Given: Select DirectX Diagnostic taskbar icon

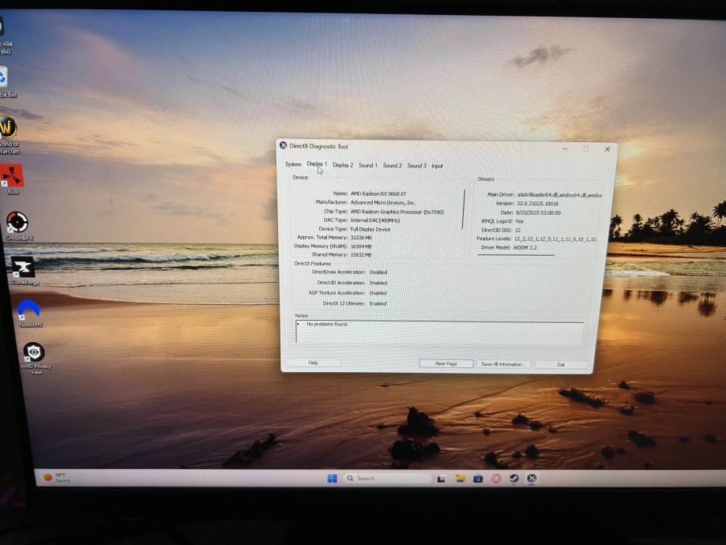Looking at the screenshot, I should (532, 479).
